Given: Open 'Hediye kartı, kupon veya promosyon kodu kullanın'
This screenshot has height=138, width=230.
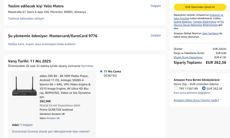Looking at the screenshot, I should [x=42, y=44].
